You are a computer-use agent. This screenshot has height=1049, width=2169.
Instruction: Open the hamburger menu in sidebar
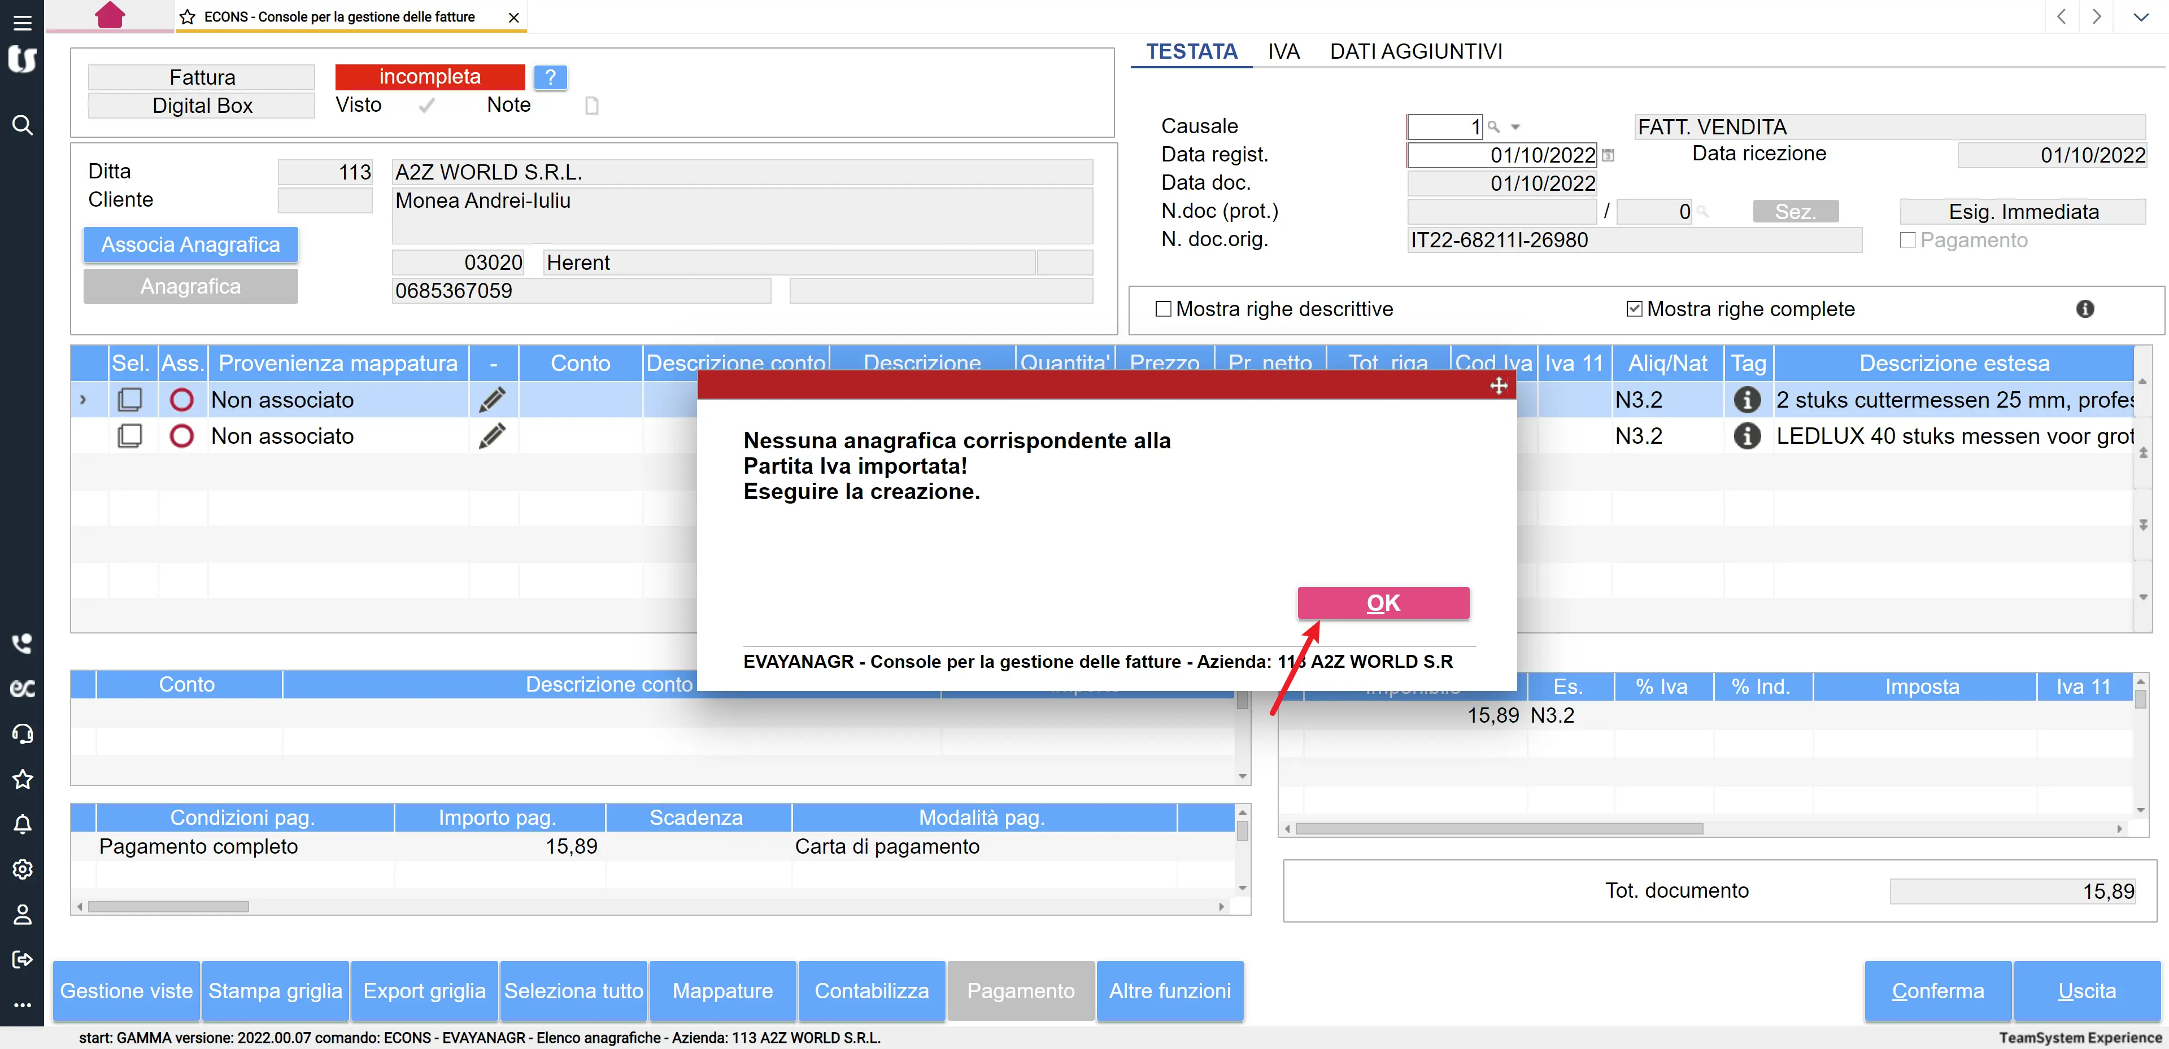[x=23, y=23]
